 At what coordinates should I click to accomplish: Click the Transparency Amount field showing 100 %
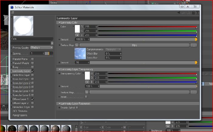click(92, 86)
